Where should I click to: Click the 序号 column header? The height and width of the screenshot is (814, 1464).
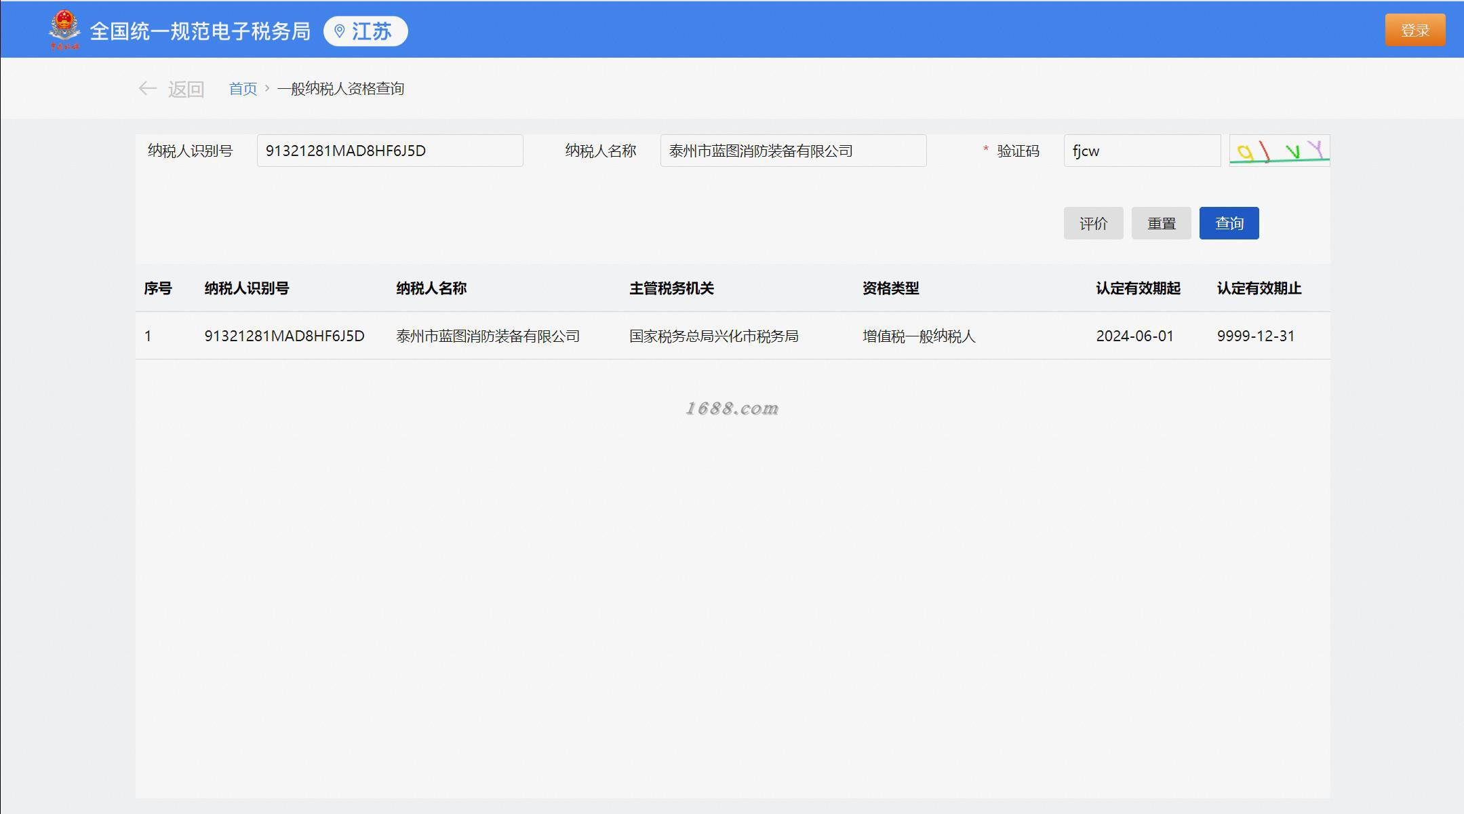pyautogui.click(x=158, y=288)
